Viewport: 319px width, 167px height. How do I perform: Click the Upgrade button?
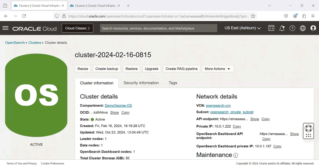[x=151, y=69]
